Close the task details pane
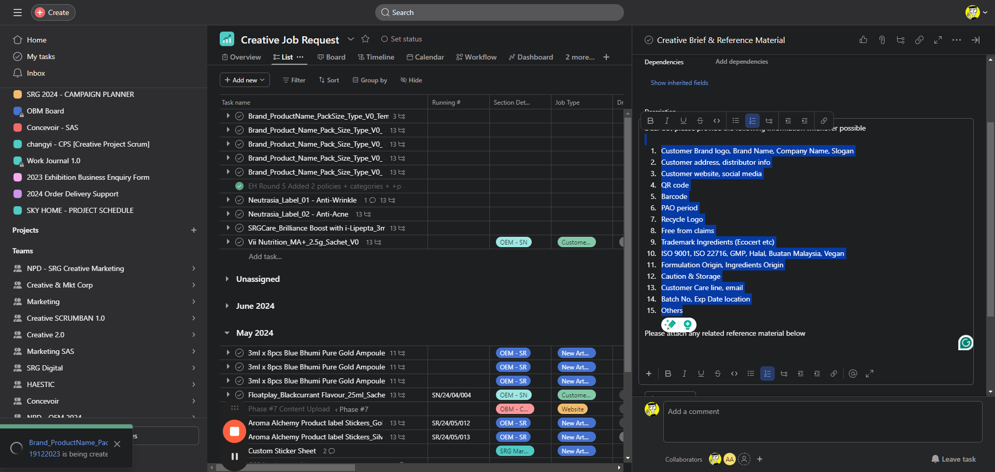This screenshot has height=472, width=995. (x=975, y=40)
